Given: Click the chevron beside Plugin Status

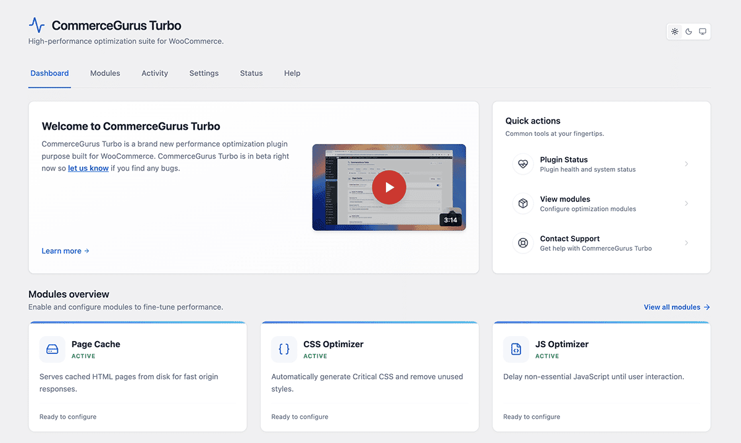Looking at the screenshot, I should [687, 164].
